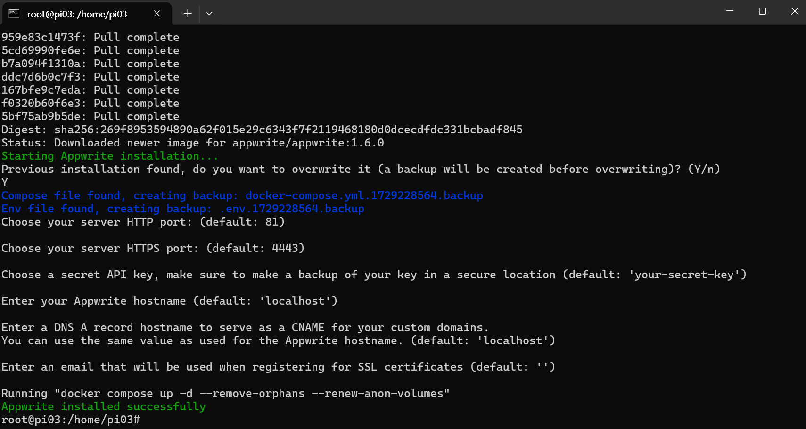Click the terminal icon on the tab
The image size is (806, 429).
click(14, 14)
